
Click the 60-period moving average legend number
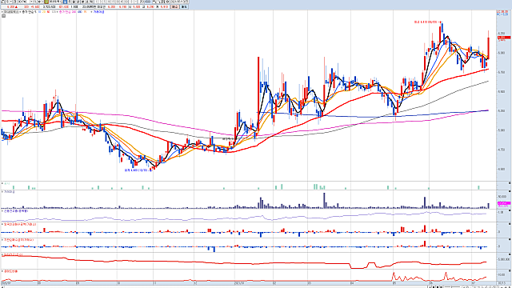click(48, 12)
